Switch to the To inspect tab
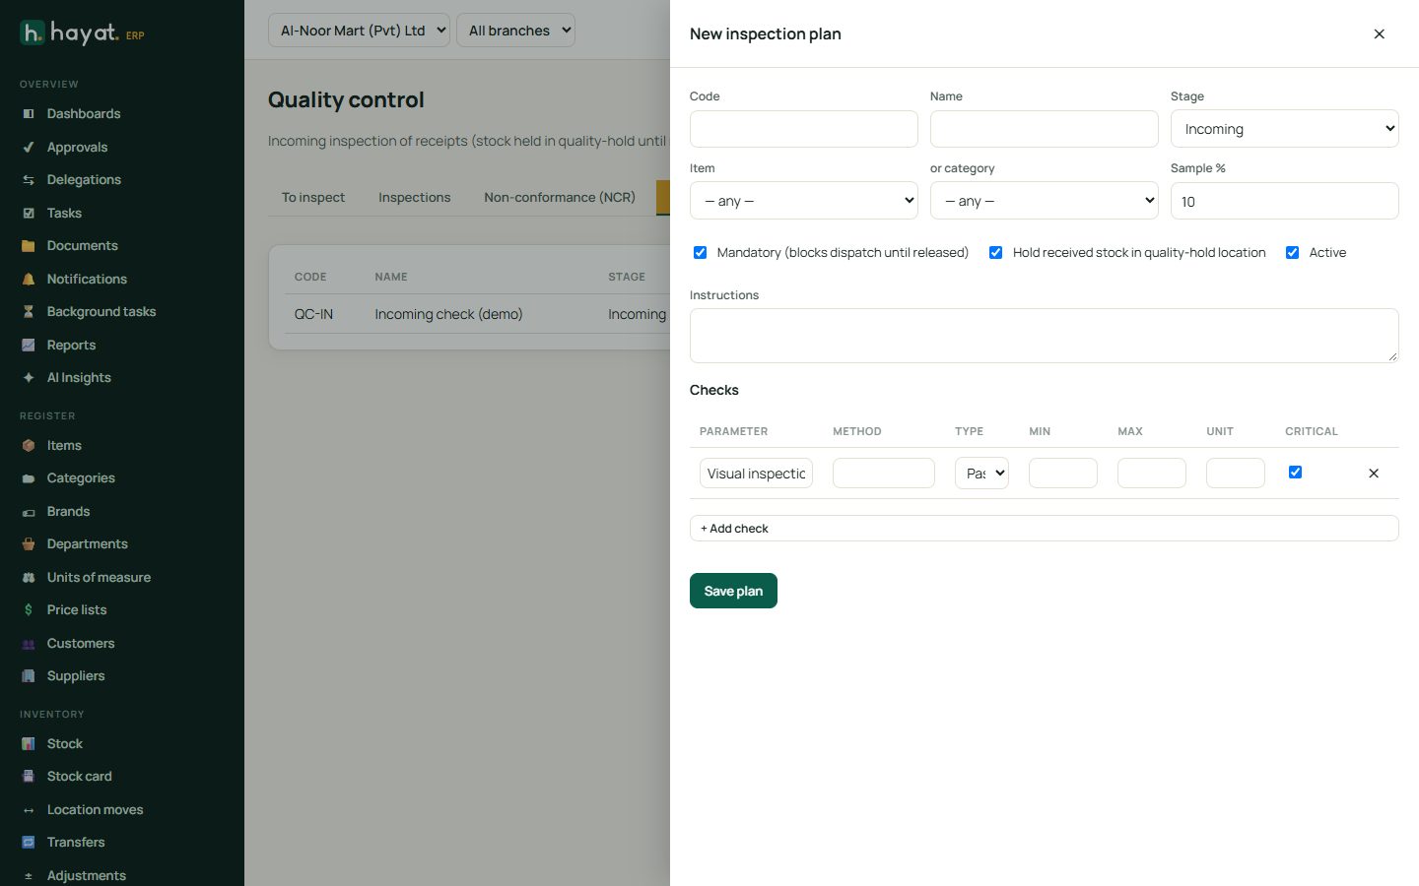 (313, 198)
